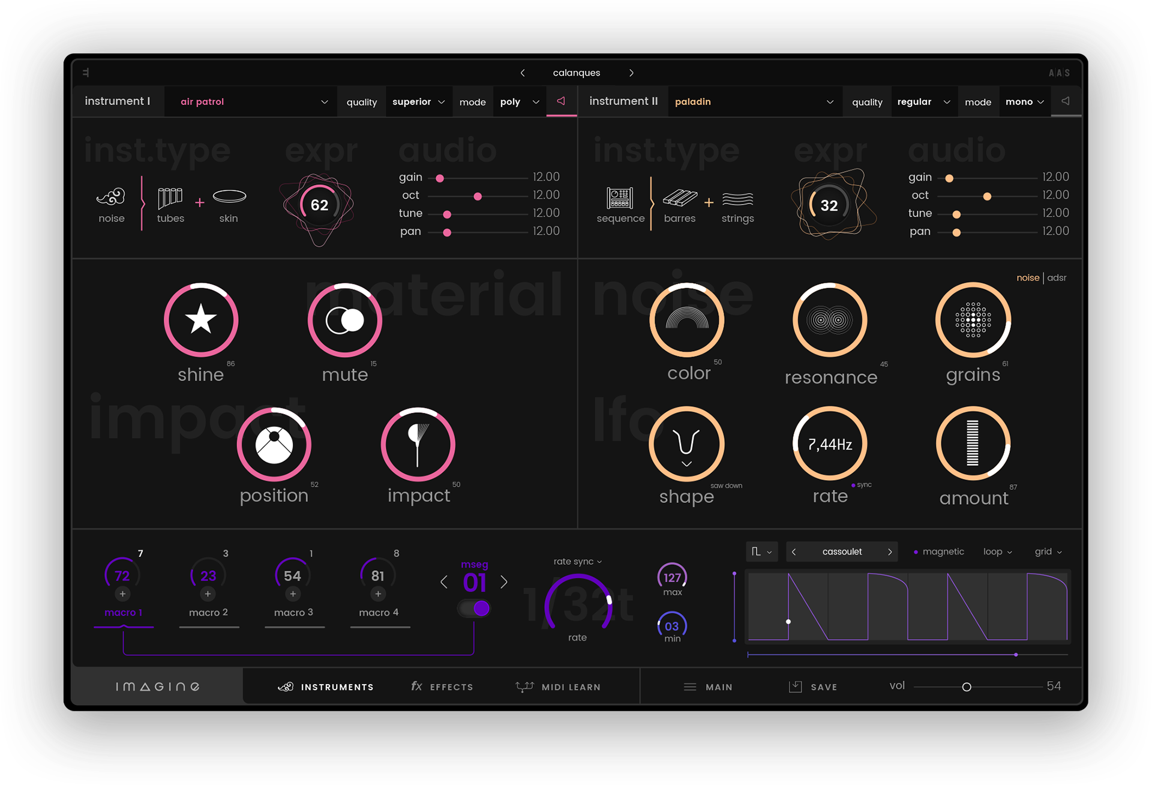The height and width of the screenshot is (785, 1152).
Task: Adjust the master vol slider handle
Action: pyautogui.click(x=967, y=687)
